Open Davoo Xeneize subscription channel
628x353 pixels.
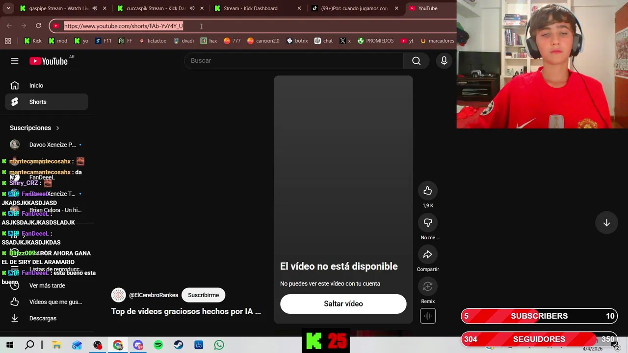(47, 145)
